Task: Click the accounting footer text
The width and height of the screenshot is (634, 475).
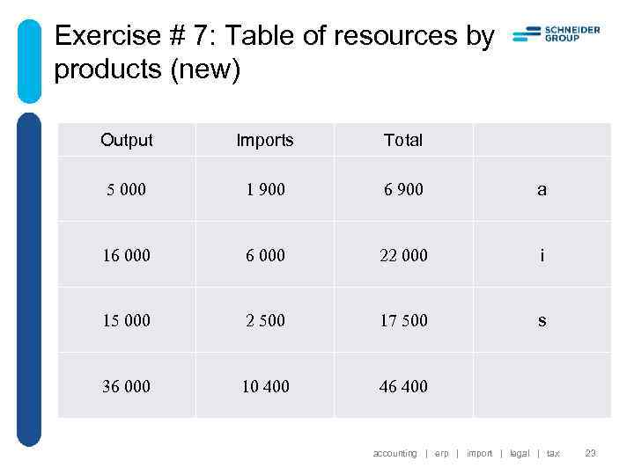Action: pos(394,454)
